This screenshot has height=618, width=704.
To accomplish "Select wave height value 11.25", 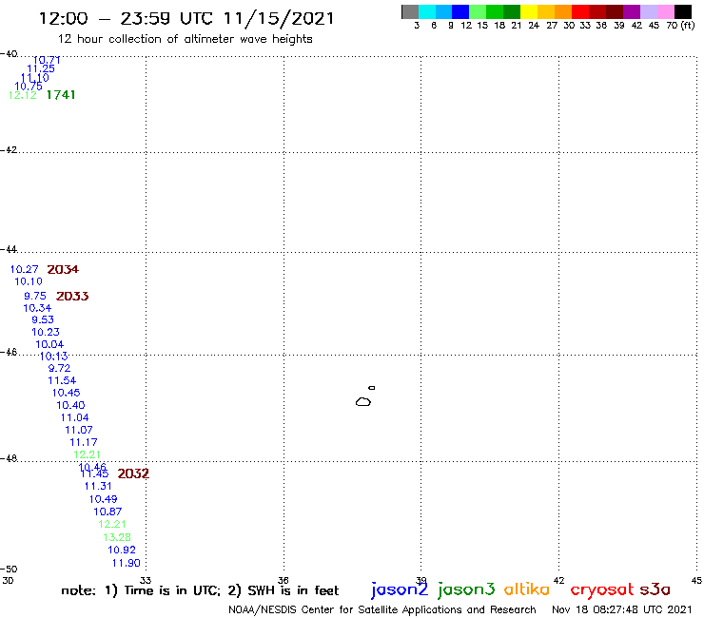I will (x=41, y=68).
